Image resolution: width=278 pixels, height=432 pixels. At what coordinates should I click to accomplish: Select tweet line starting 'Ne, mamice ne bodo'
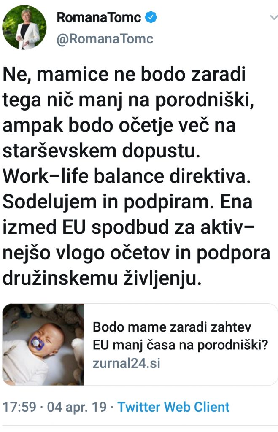(x=124, y=75)
